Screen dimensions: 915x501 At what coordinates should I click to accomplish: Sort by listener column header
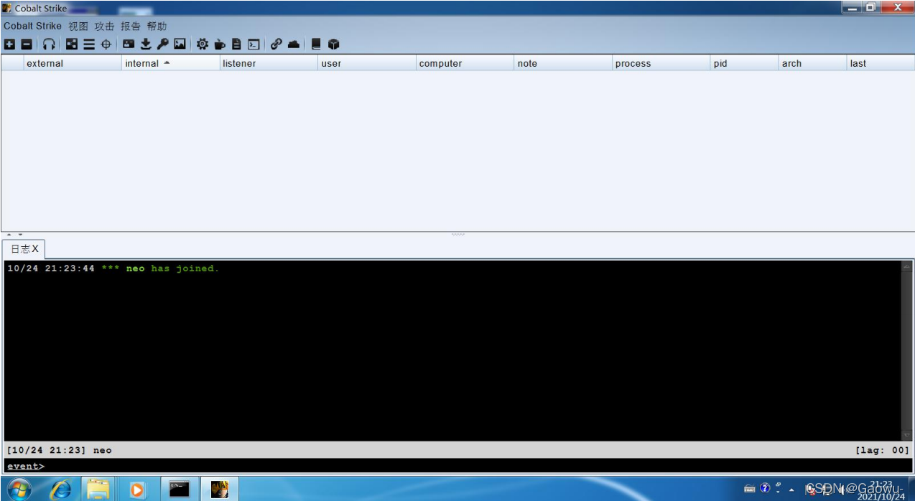(269, 63)
